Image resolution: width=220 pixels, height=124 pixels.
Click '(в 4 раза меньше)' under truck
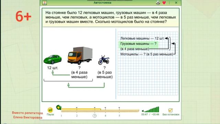(x=79, y=74)
